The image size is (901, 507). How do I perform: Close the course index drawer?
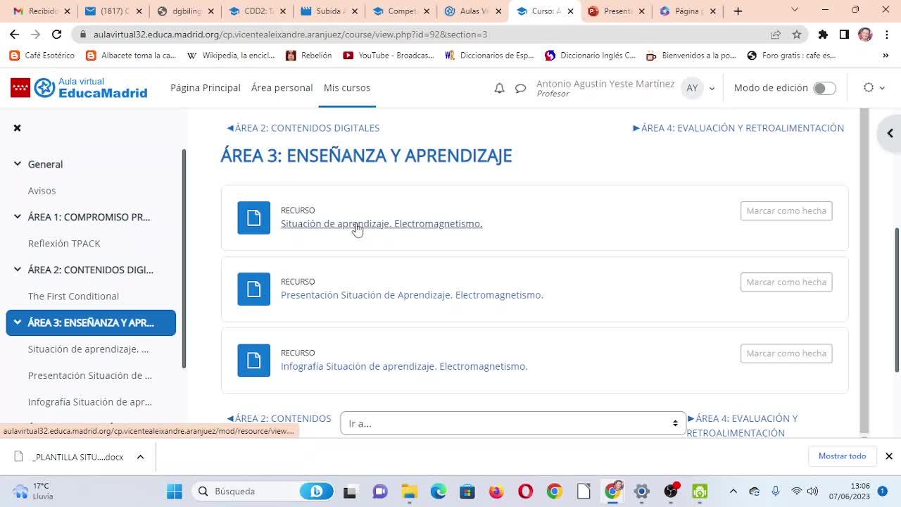[x=18, y=127]
